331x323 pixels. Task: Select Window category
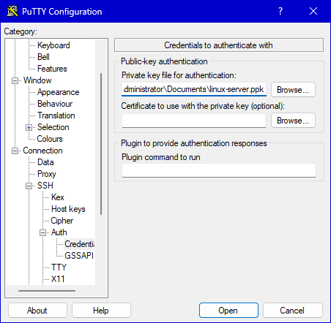coord(37,80)
